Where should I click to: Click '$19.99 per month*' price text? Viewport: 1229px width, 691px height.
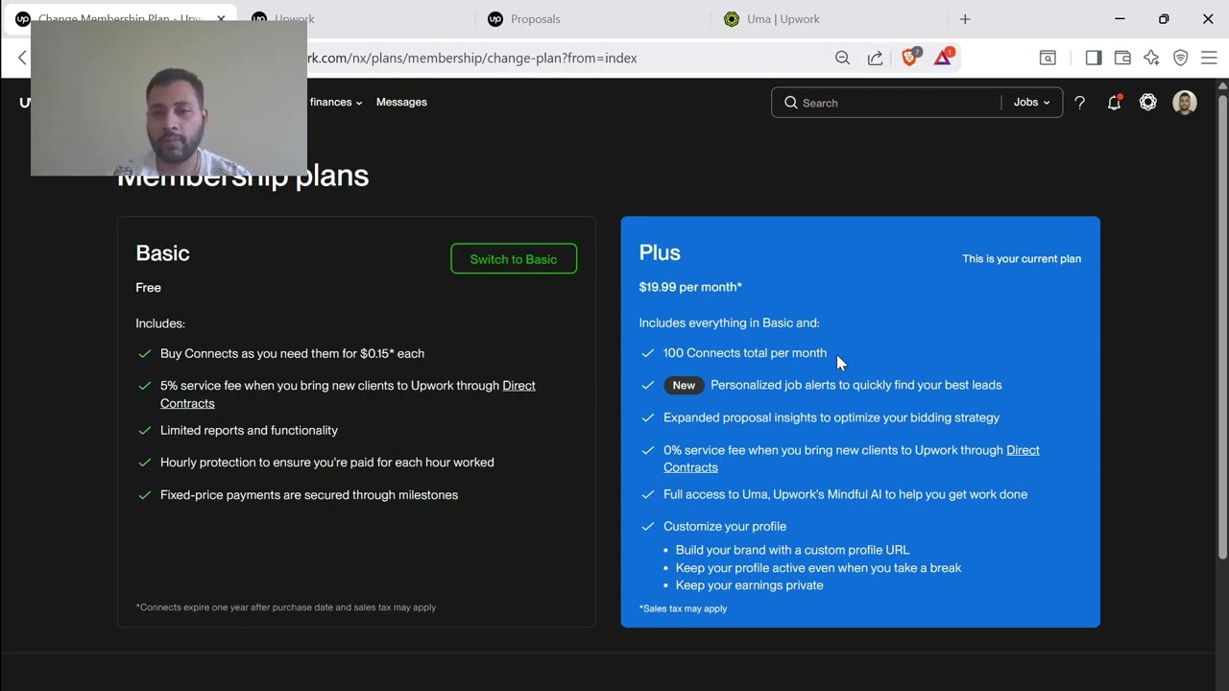(690, 287)
